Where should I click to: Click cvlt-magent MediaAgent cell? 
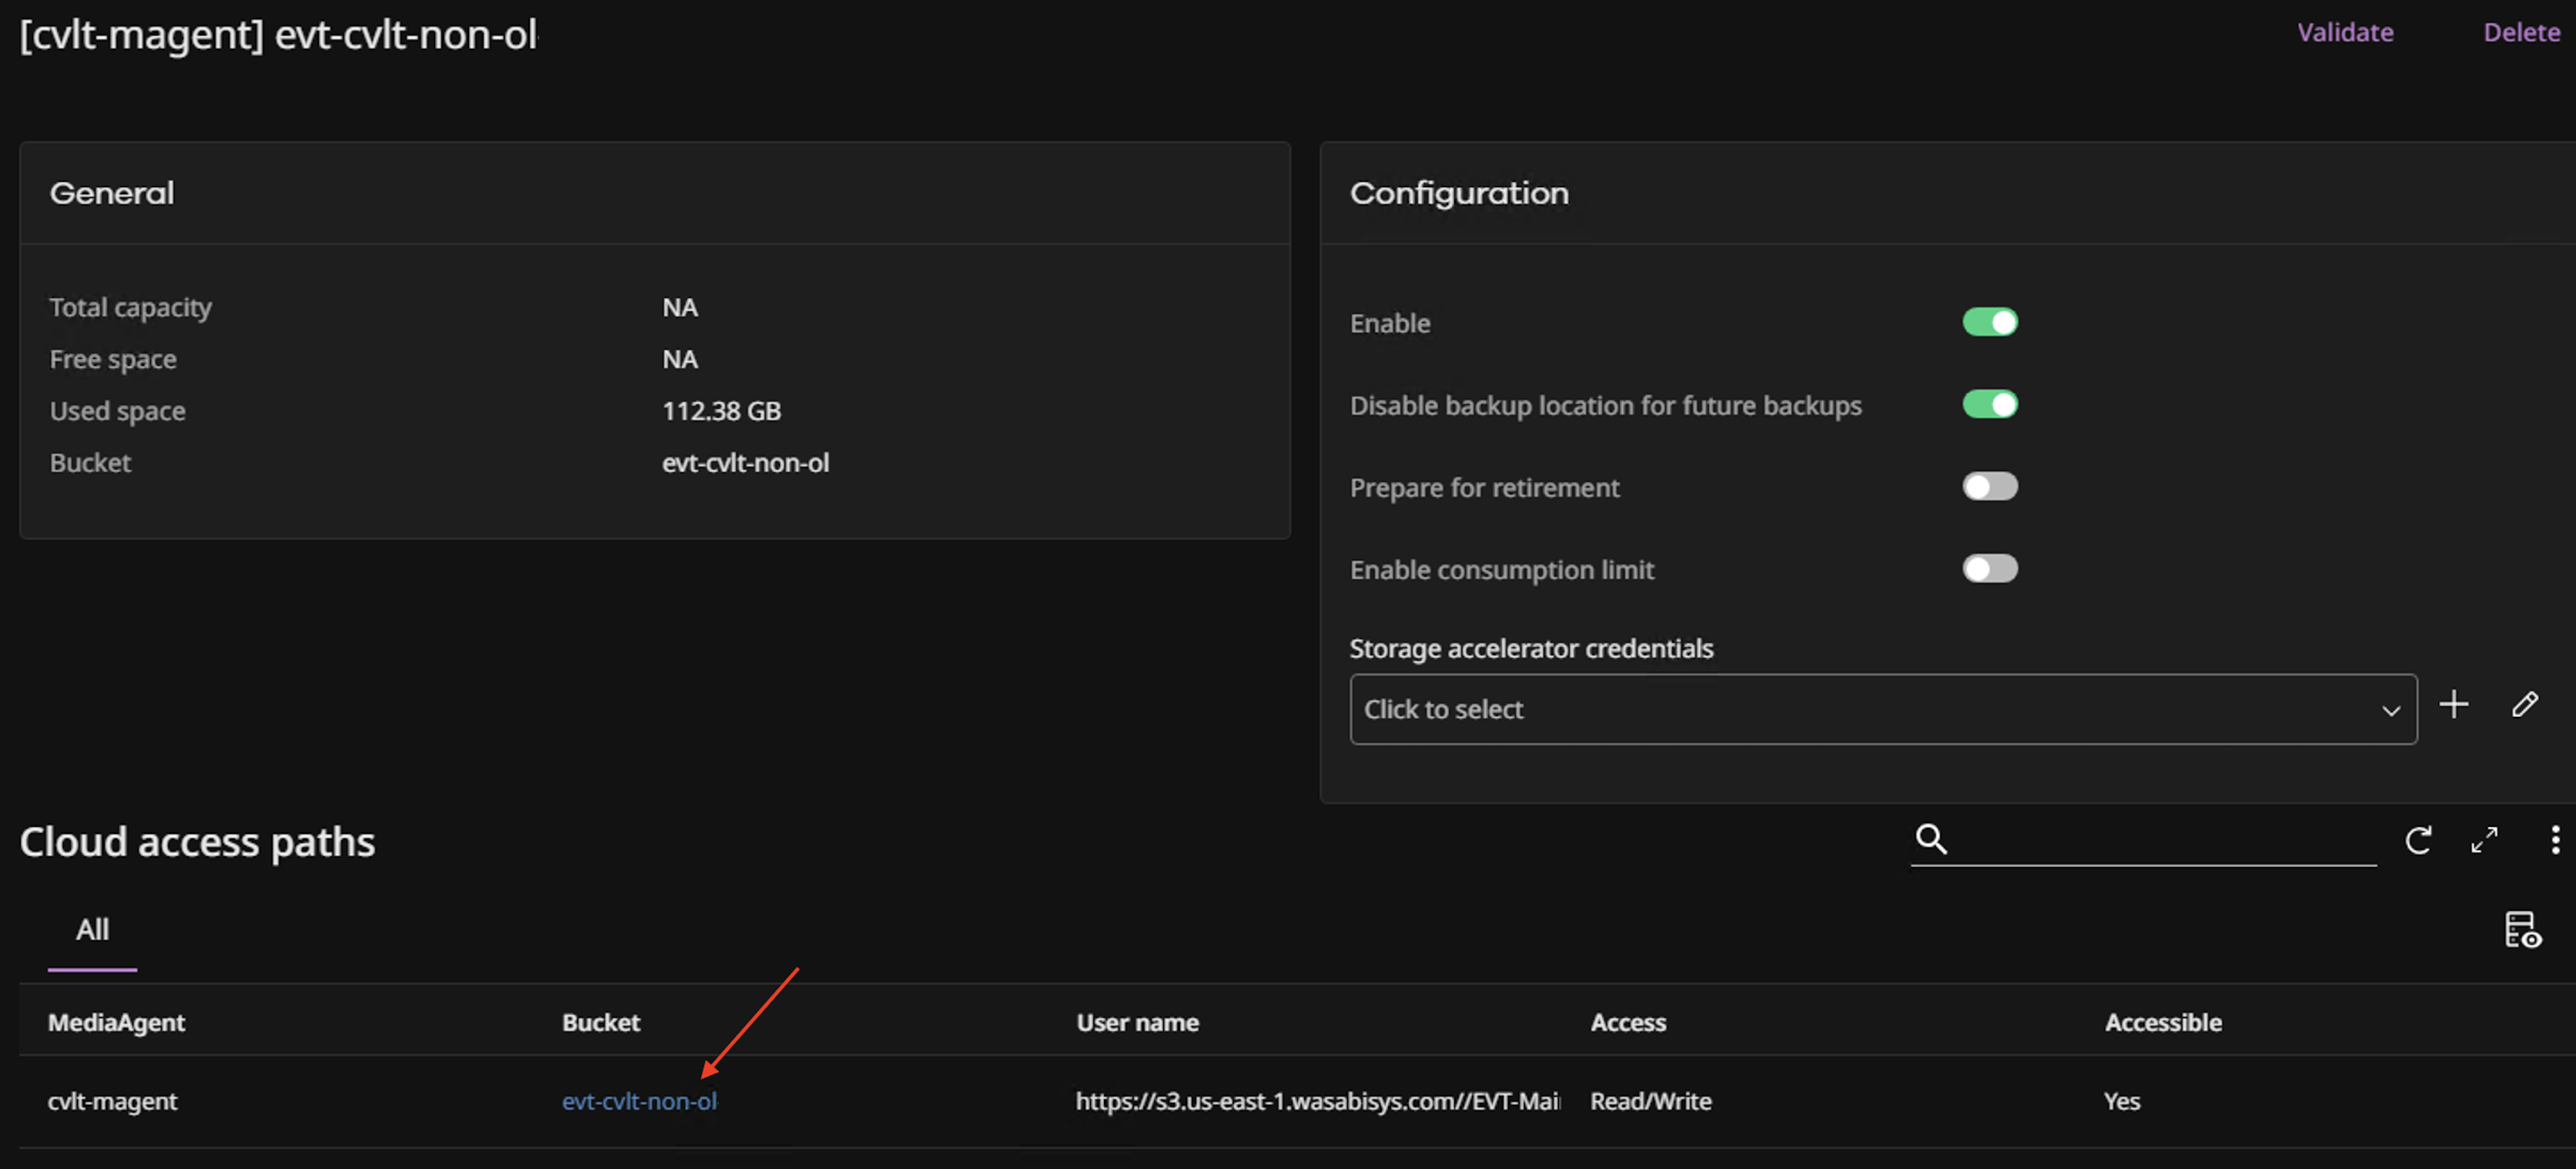(x=112, y=1101)
